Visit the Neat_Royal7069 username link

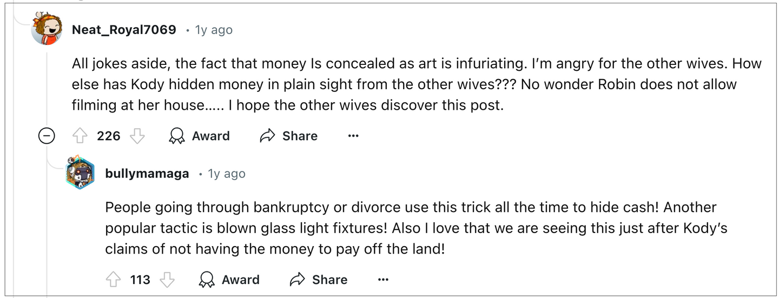[x=124, y=30]
